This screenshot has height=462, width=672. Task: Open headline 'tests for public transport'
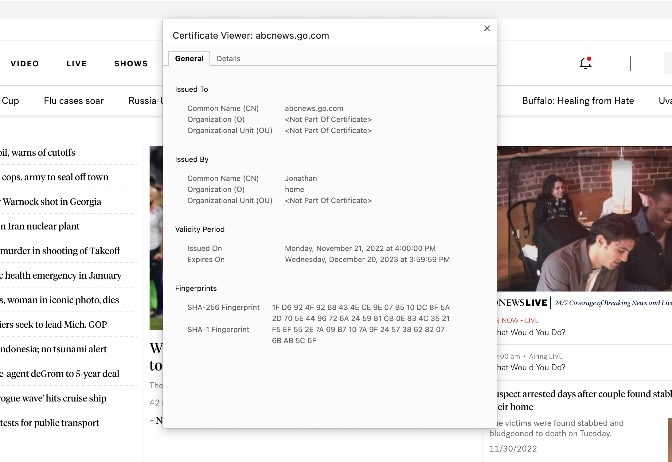(x=50, y=423)
